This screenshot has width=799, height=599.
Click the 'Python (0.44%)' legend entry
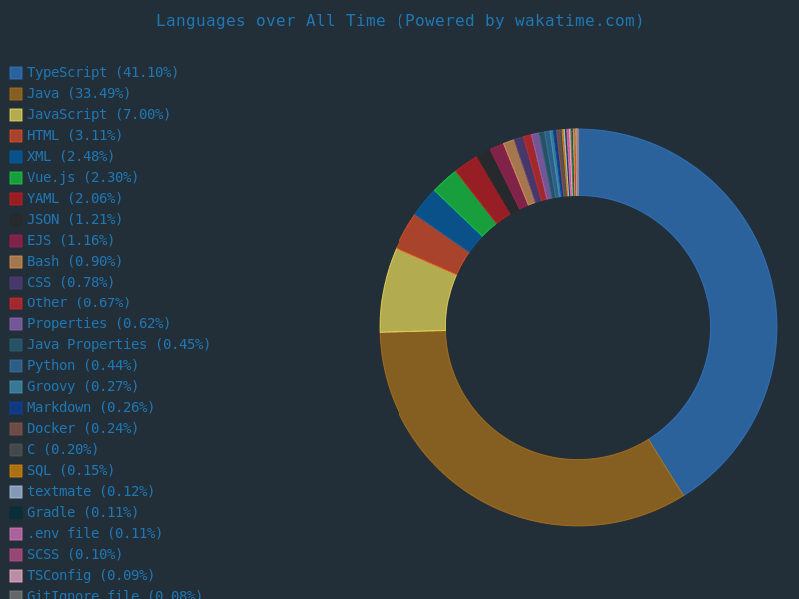coord(83,365)
